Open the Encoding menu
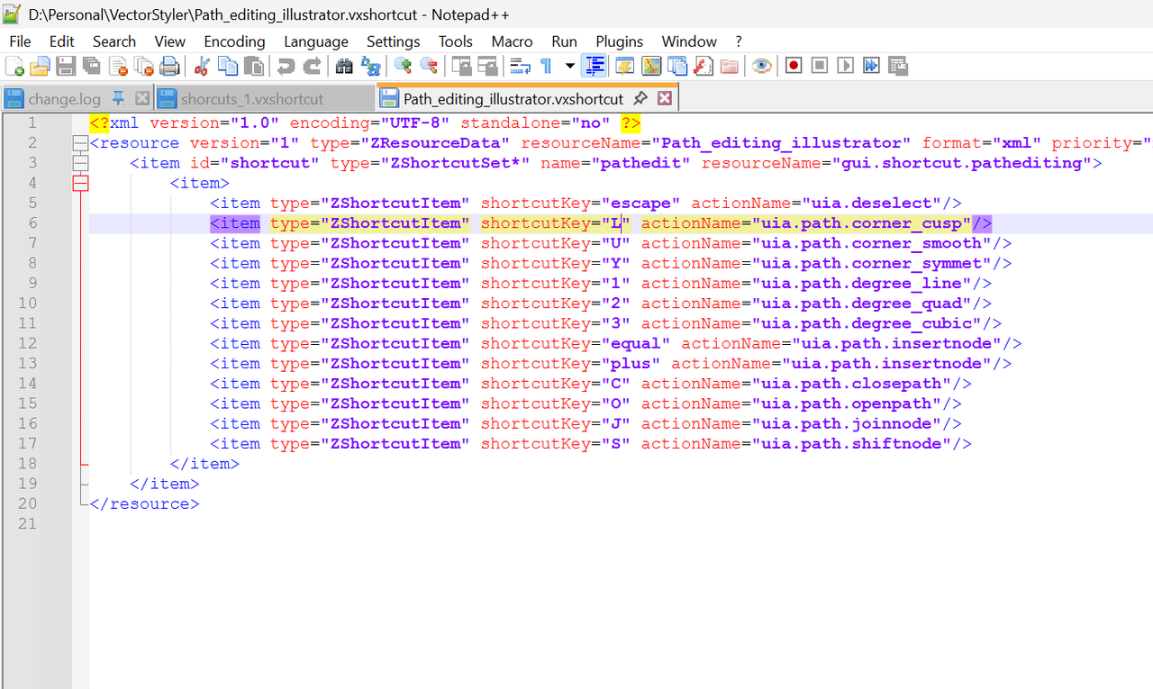1153x689 pixels. point(234,41)
